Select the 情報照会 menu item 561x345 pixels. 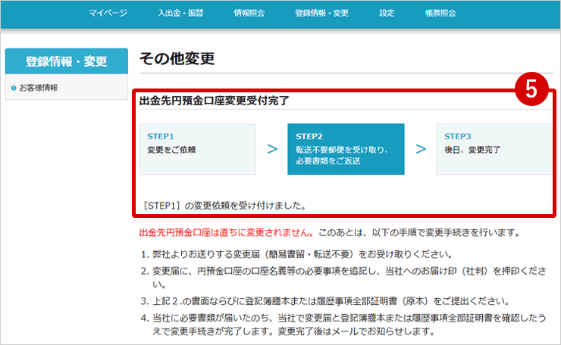click(x=249, y=13)
